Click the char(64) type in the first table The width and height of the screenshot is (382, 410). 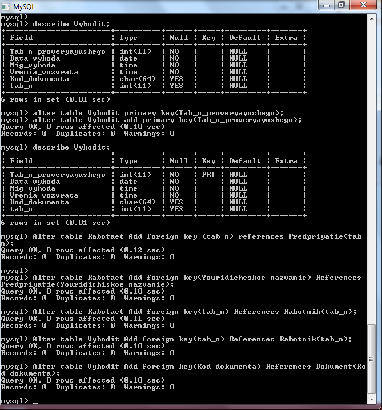click(138, 79)
